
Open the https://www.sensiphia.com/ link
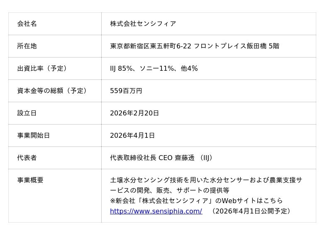pyautogui.click(x=156, y=211)
